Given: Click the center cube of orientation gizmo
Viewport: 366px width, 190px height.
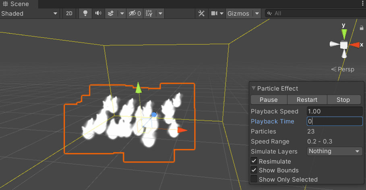Looking at the screenshot, I should [343, 45].
